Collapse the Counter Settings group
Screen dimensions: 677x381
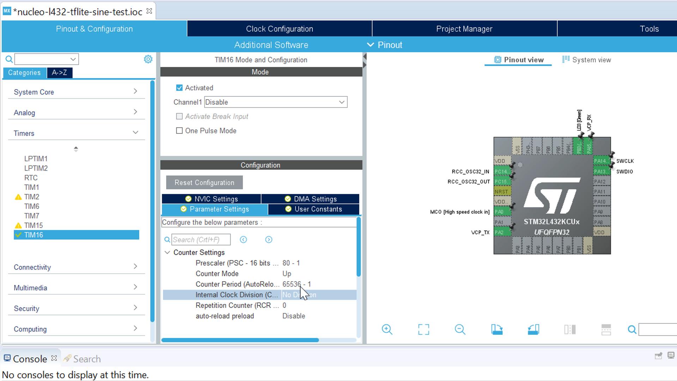(167, 253)
